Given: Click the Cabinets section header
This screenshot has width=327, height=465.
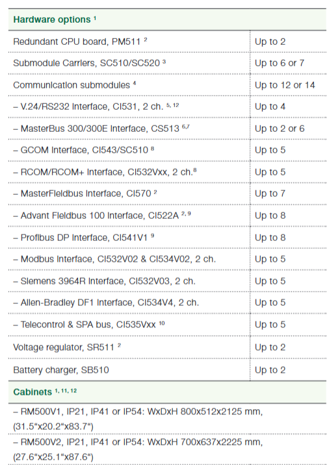Looking at the screenshot, I should point(167,392).
